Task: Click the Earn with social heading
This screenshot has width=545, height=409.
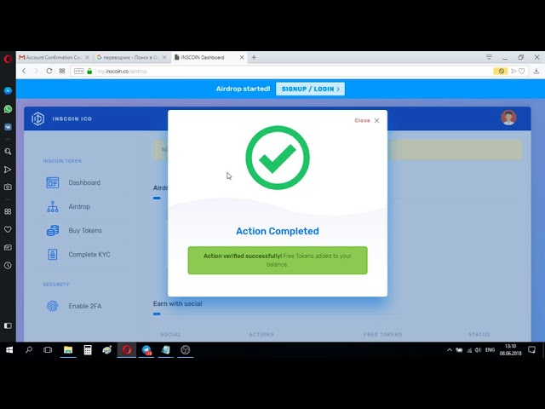Action: 178,303
